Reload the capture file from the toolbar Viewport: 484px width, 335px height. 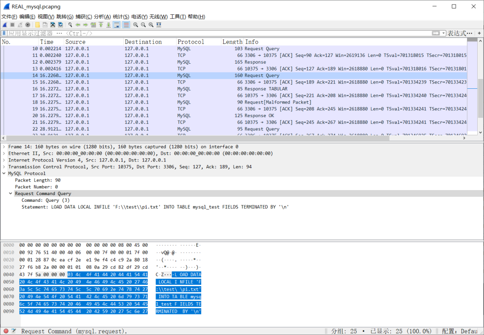point(60,25)
